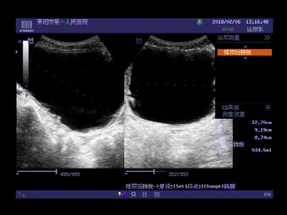Click the rotate arrow icon in bottom bar
This screenshot has width=287, height=215.
tap(145, 195)
